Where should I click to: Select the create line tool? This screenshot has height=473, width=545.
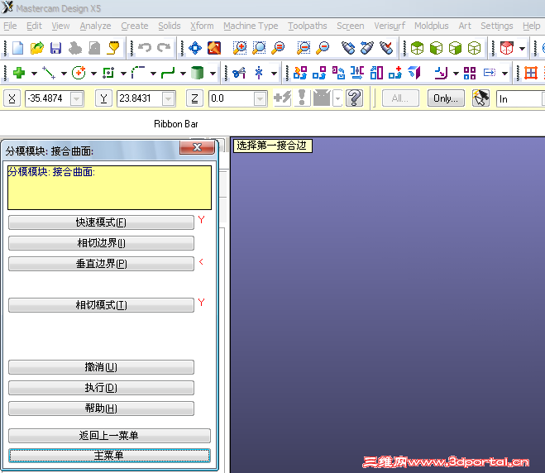coord(49,73)
